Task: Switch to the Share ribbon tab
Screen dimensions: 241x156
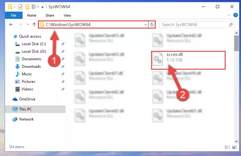Action: tap(50, 15)
